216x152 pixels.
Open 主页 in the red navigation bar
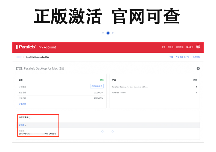[164, 47]
